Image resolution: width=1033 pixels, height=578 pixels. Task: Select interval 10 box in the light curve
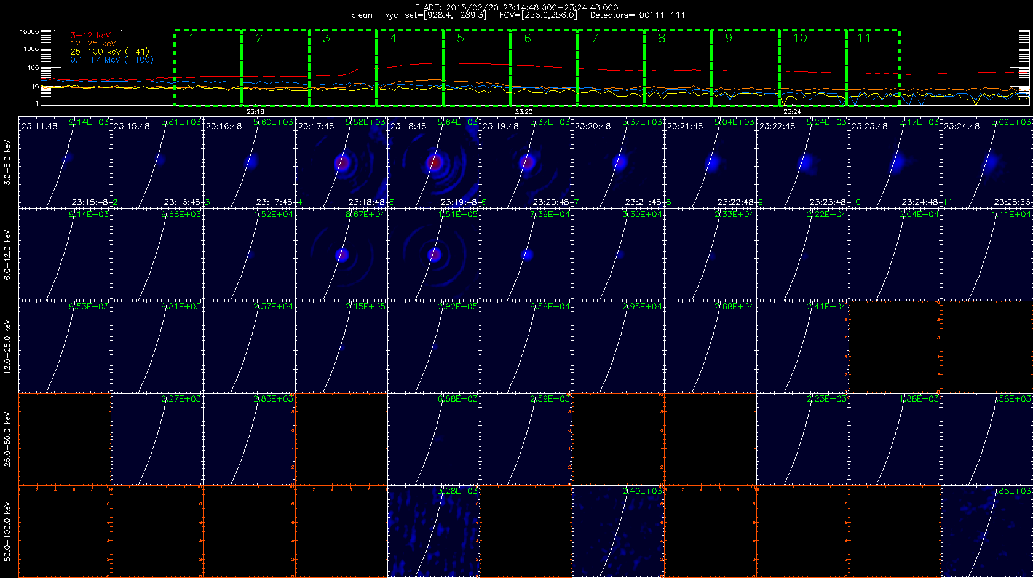[813, 68]
